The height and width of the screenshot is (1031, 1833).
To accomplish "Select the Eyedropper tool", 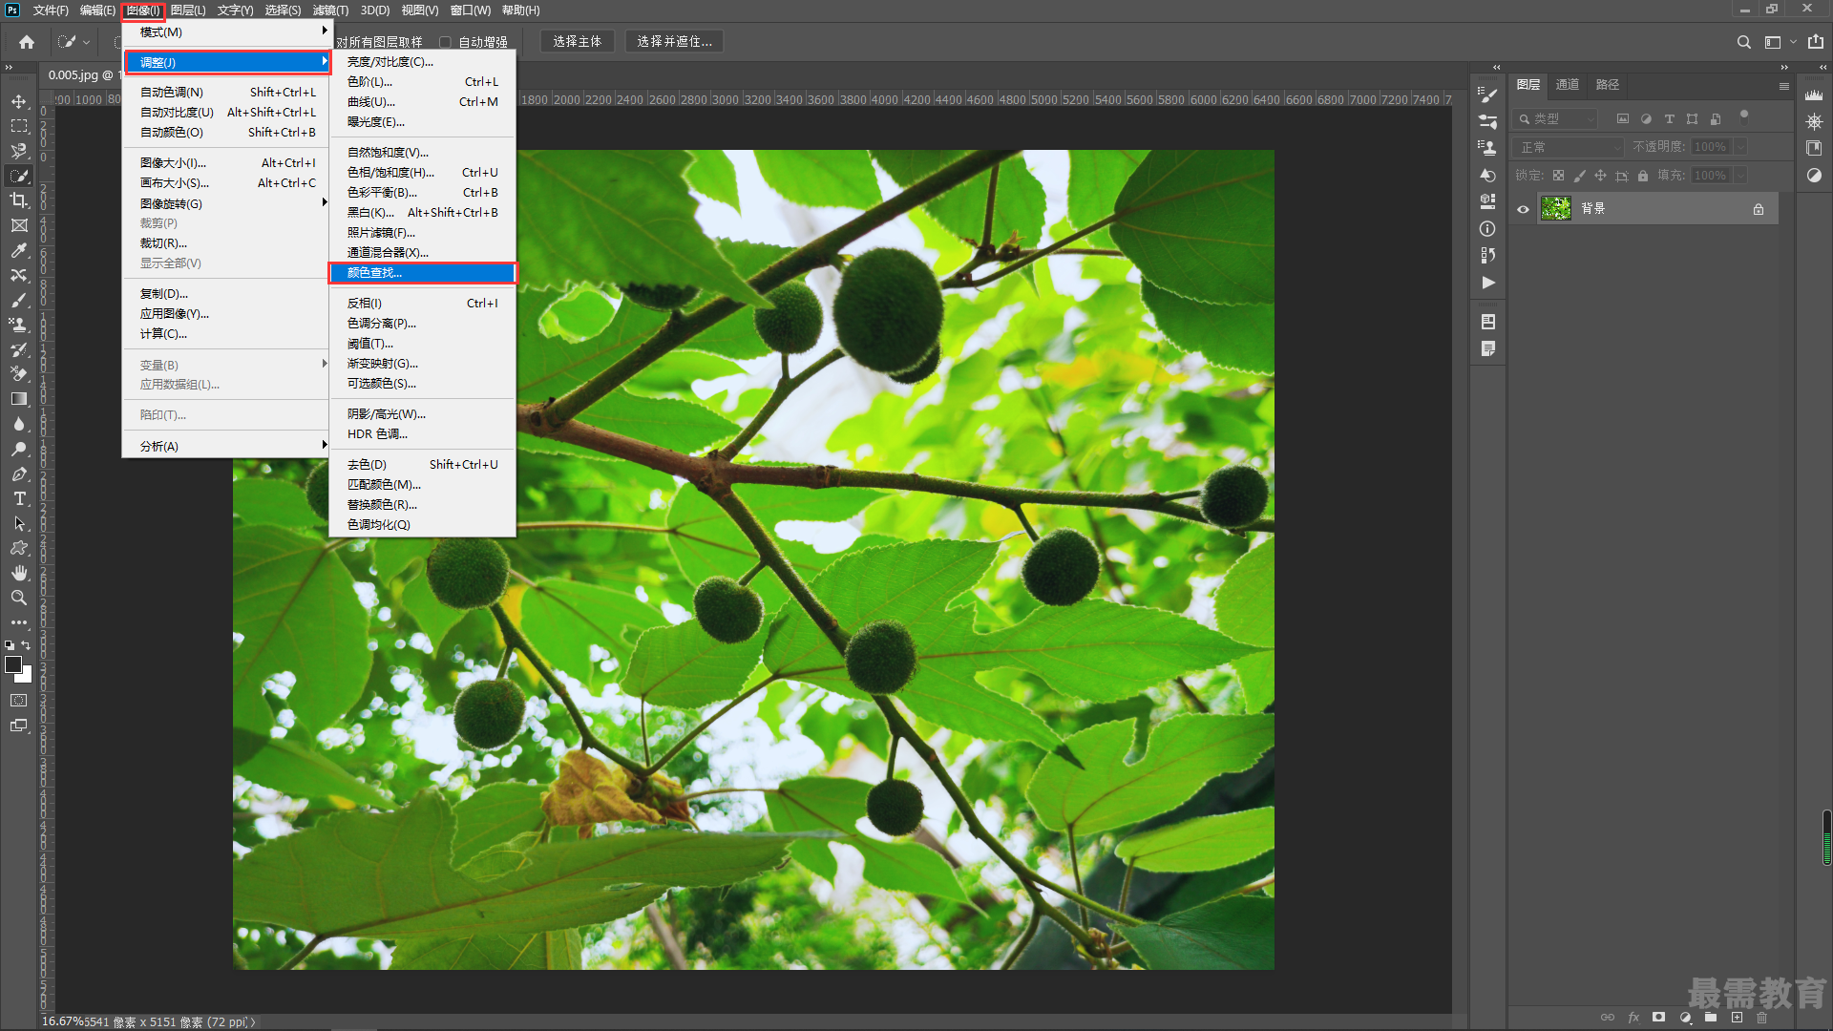I will [x=19, y=250].
